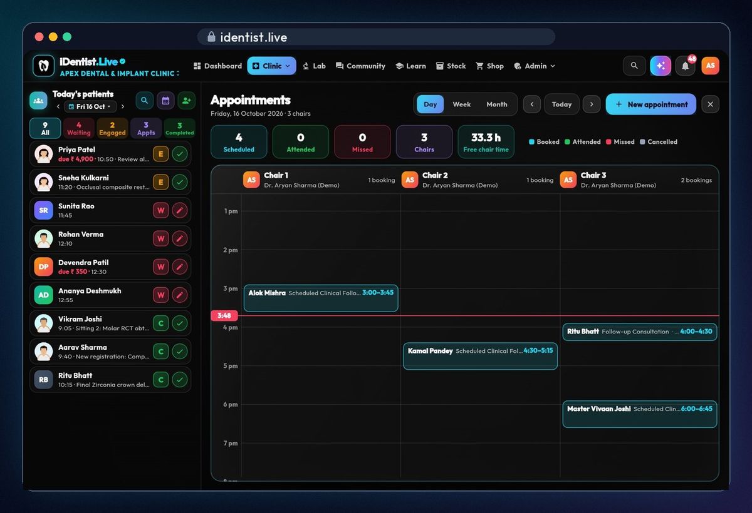The height and width of the screenshot is (513, 752).
Task: Open the AS user avatar menu
Action: pos(711,66)
